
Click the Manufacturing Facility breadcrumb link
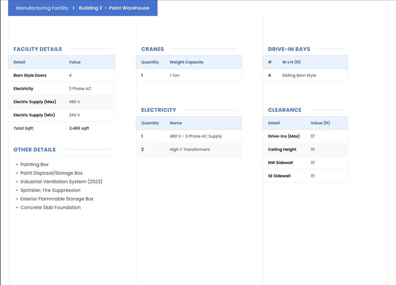click(42, 8)
